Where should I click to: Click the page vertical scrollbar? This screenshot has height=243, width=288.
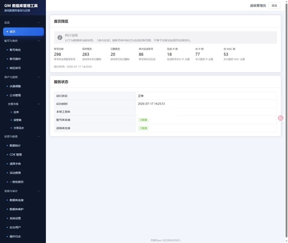pos(286,119)
